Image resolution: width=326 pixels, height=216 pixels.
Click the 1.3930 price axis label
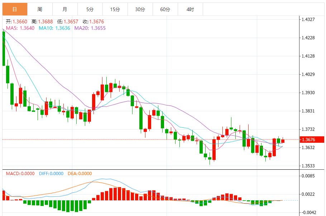click(308, 93)
